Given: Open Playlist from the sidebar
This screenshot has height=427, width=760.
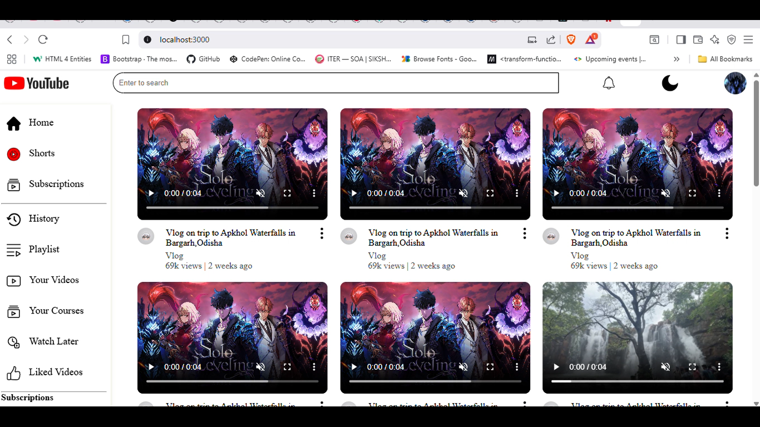Looking at the screenshot, I should [33, 250].
